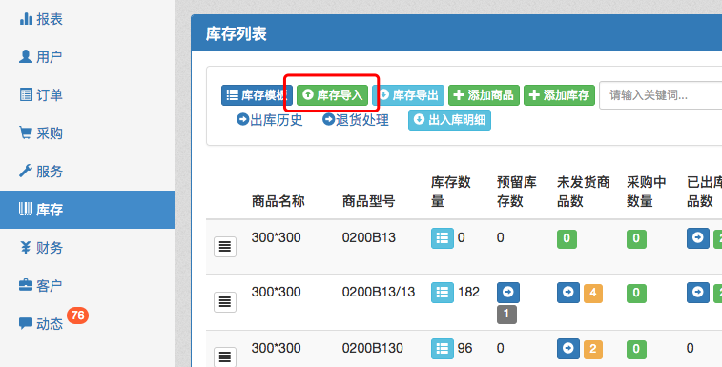Click purchasing count badge for 0200B130
Screen dimensions: 722x367
636,350
